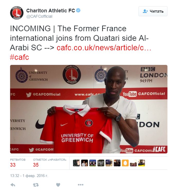
Task: Like the tweet with the heart icon
Action: [x=58, y=185]
